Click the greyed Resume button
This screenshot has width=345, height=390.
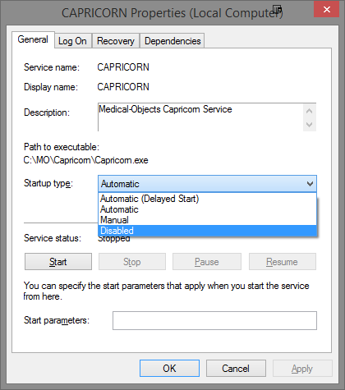tap(283, 262)
